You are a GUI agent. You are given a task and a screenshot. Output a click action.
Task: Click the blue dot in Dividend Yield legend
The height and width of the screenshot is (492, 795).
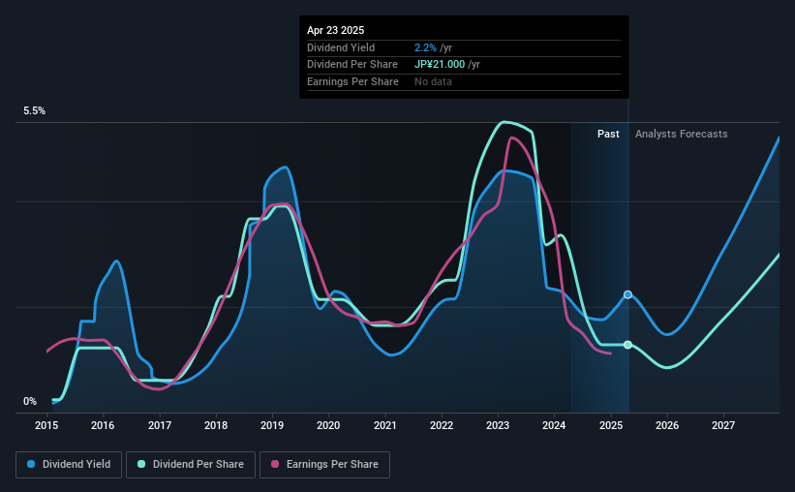[x=31, y=464]
